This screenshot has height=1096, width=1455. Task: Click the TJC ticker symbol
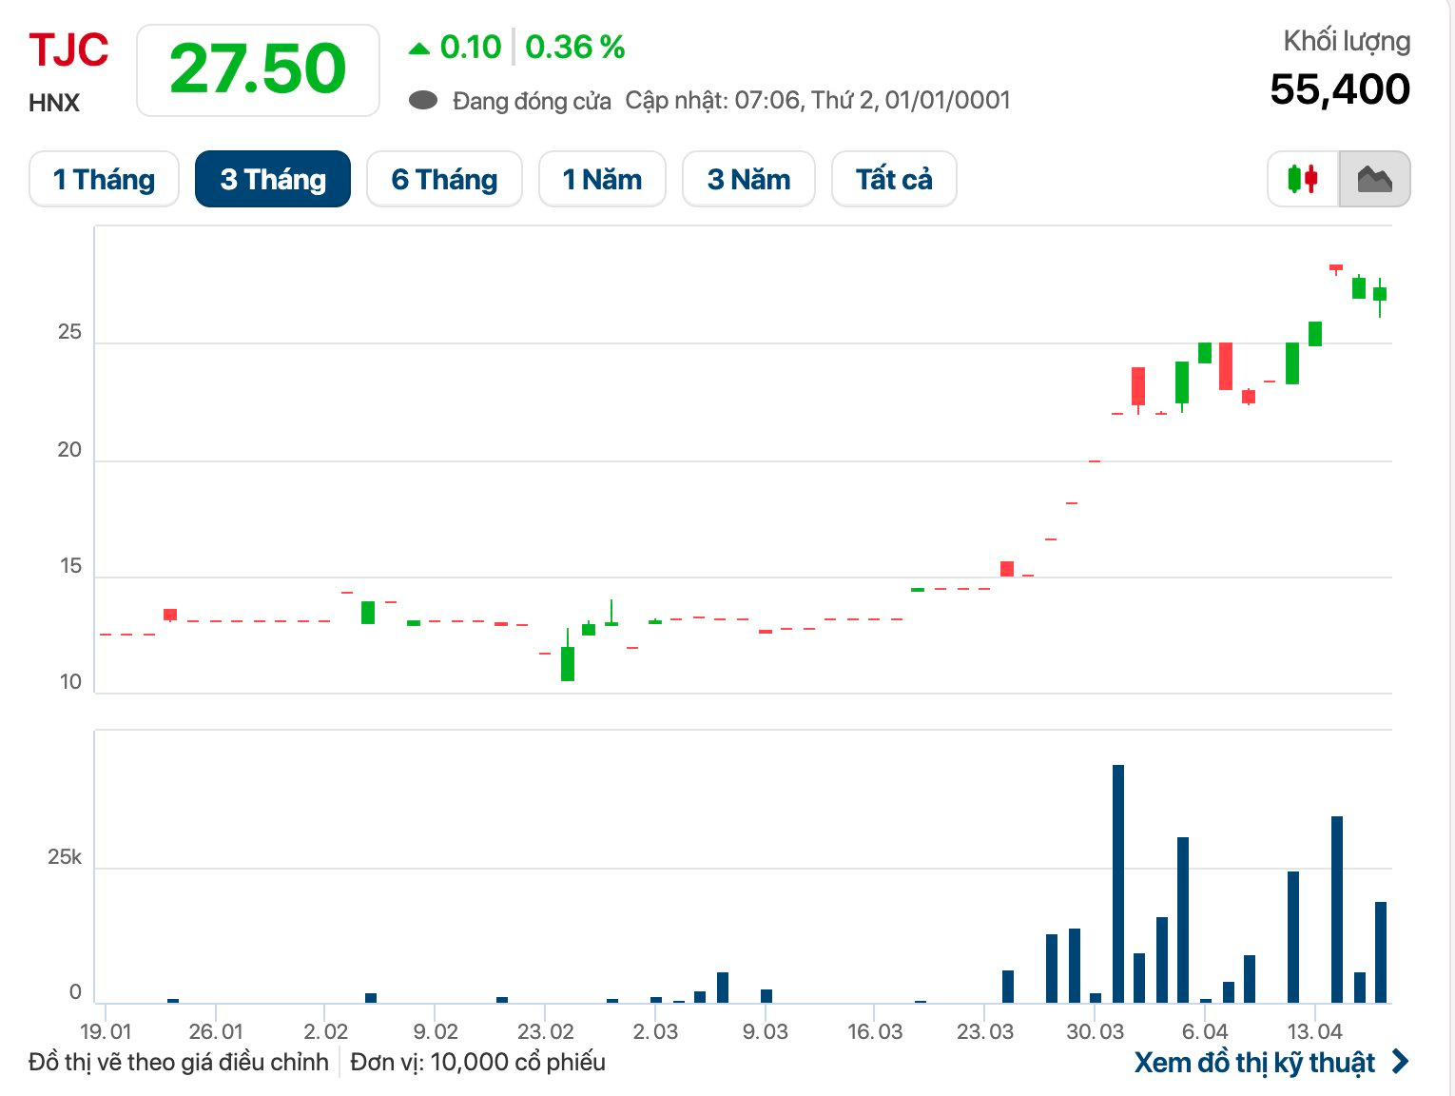pyautogui.click(x=68, y=50)
